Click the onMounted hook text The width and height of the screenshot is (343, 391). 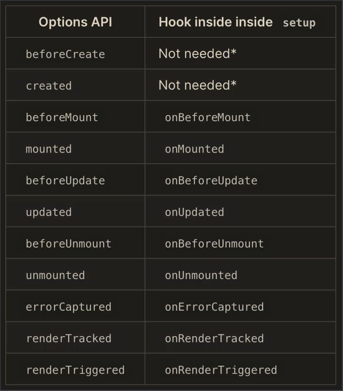194,149
